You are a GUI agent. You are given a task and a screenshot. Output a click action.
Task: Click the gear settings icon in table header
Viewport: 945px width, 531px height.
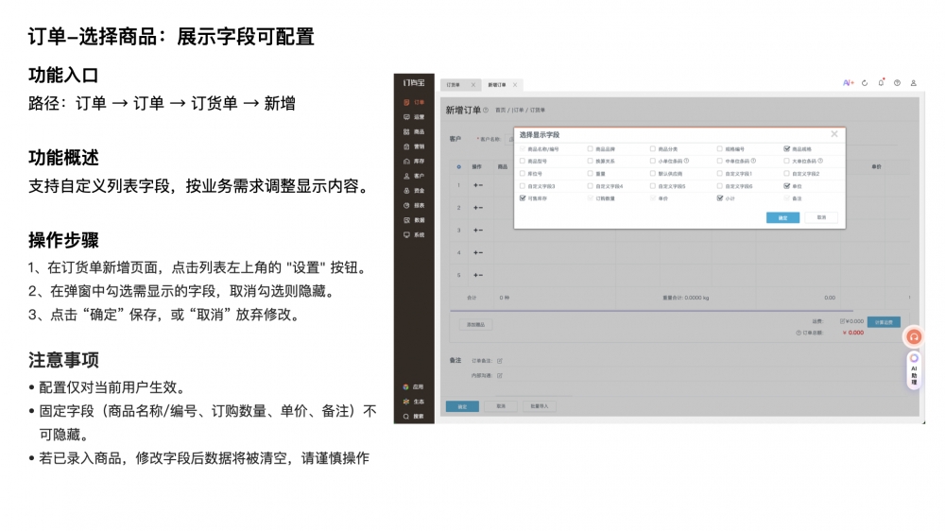[x=458, y=166]
